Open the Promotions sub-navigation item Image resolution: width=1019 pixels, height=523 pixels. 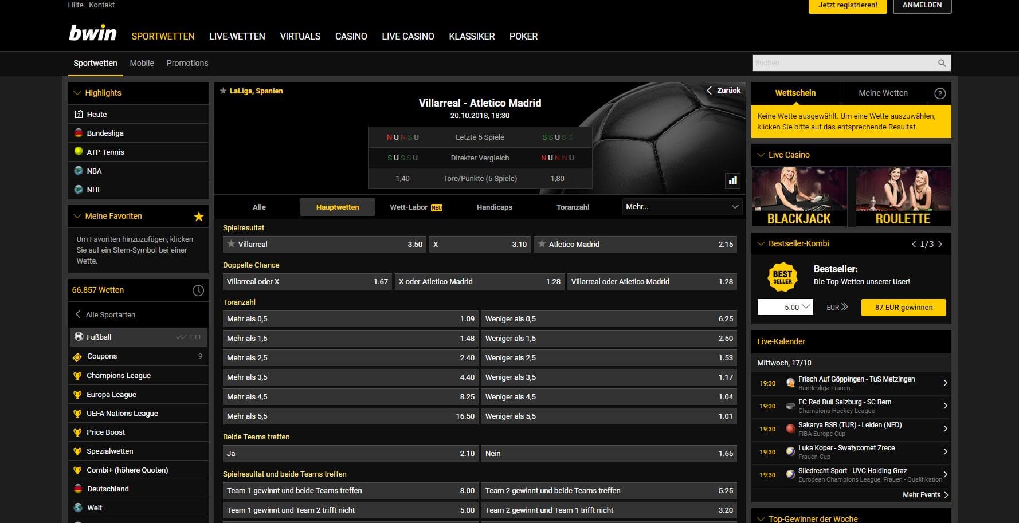coord(187,63)
